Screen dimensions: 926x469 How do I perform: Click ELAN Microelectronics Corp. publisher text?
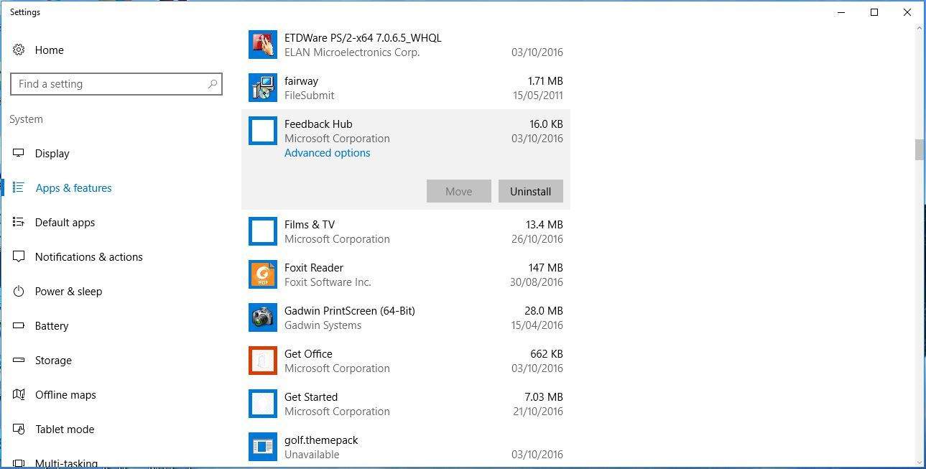352,52
